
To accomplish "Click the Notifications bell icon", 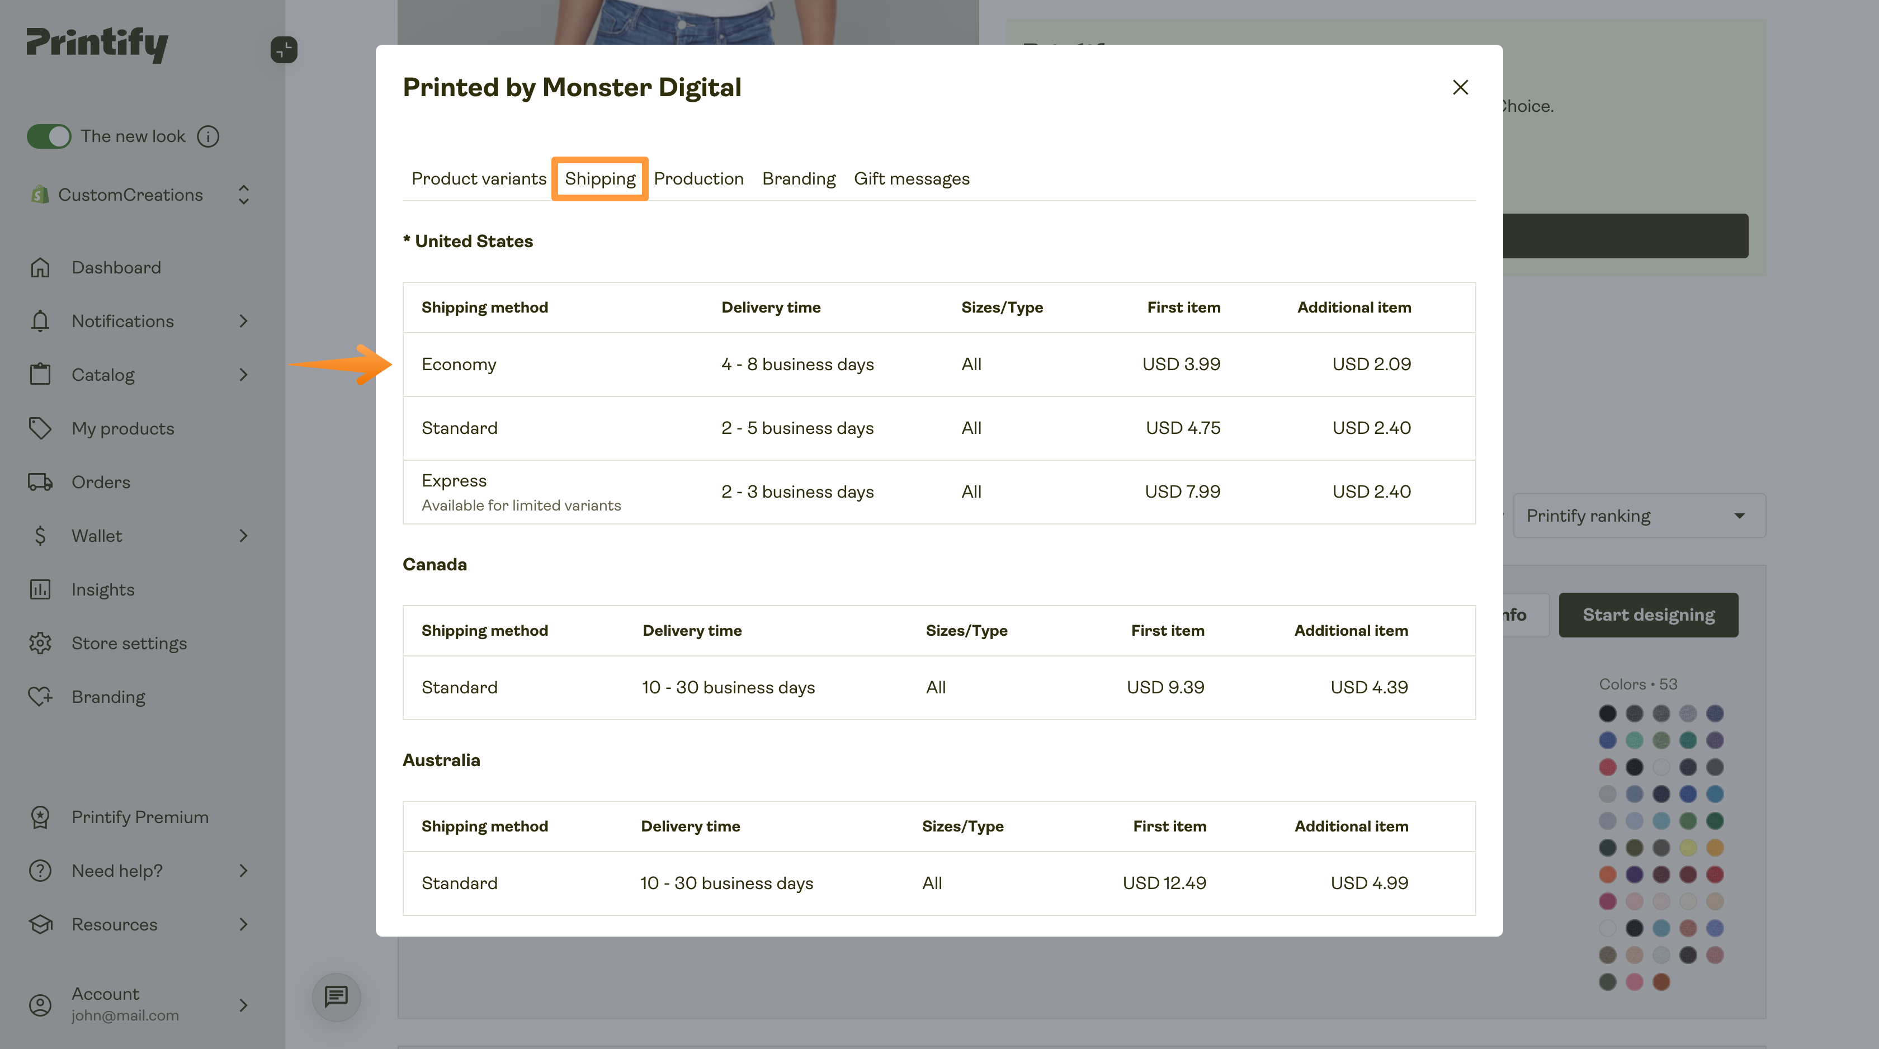I will point(40,321).
